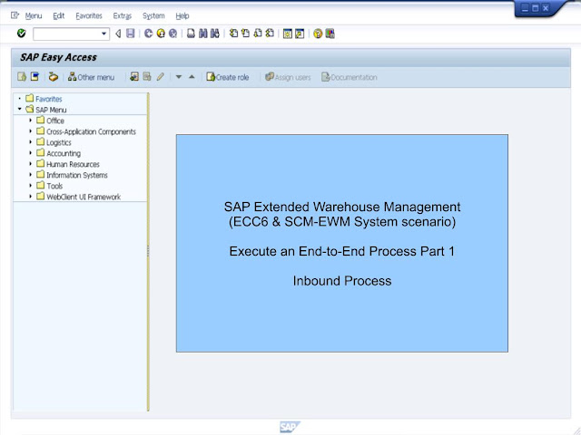Expand the WebClient UI Framework arrow
The width and height of the screenshot is (581, 435).
click(31, 196)
